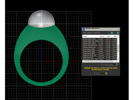Screen dimensions: 134x100
Task: Click the metal list scroll up arrow
Action: tap(118, 36)
